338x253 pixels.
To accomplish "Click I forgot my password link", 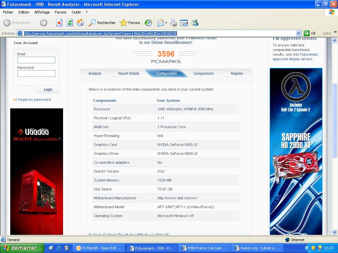I will pyautogui.click(x=33, y=99).
